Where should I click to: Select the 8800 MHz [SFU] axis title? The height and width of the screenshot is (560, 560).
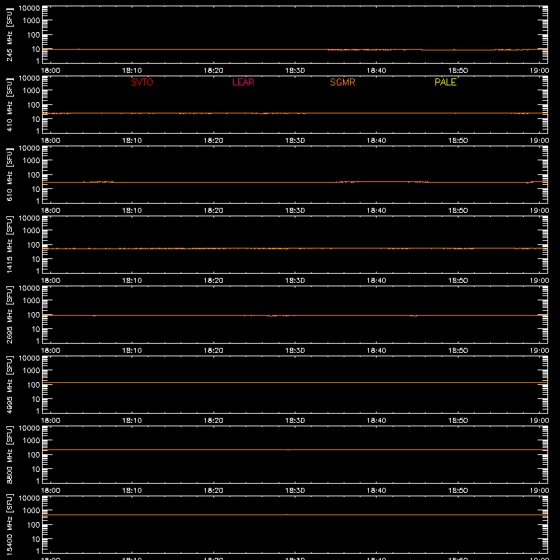click(x=10, y=454)
